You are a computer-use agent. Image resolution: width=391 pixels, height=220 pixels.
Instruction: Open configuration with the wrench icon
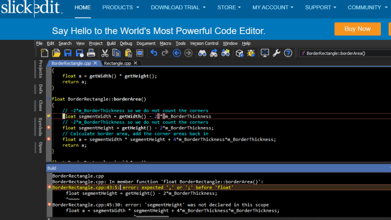coord(276,53)
